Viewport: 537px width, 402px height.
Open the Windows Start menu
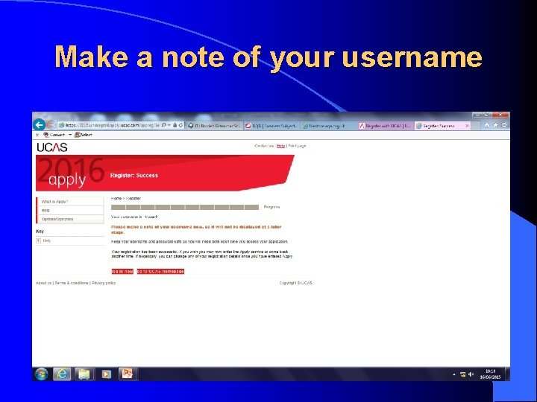42,374
